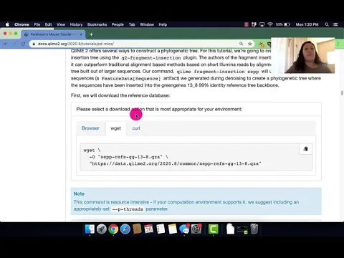The width and height of the screenshot is (344, 258).
Task: Select the Parkinson's Mouse Tutorial browser tab
Action: (53, 34)
